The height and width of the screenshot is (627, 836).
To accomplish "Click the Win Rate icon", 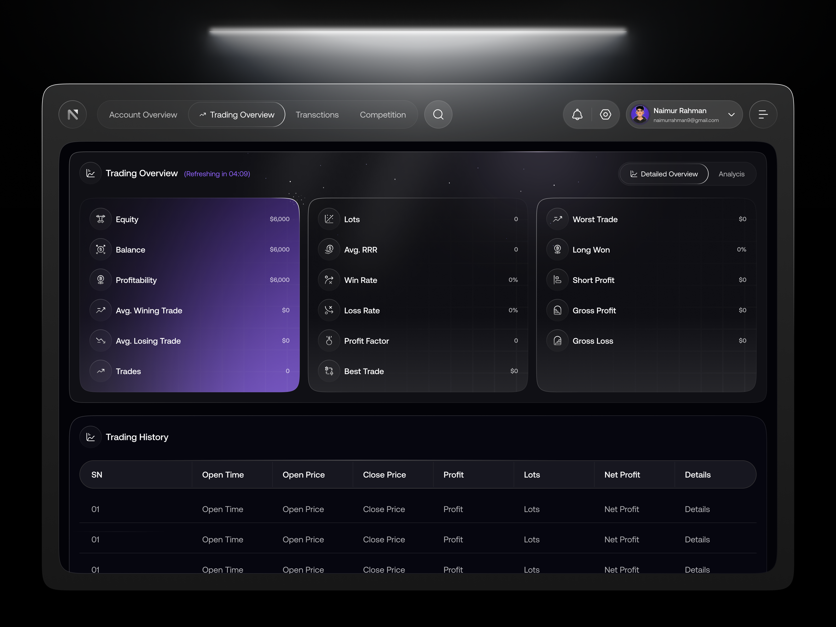I will coord(329,280).
